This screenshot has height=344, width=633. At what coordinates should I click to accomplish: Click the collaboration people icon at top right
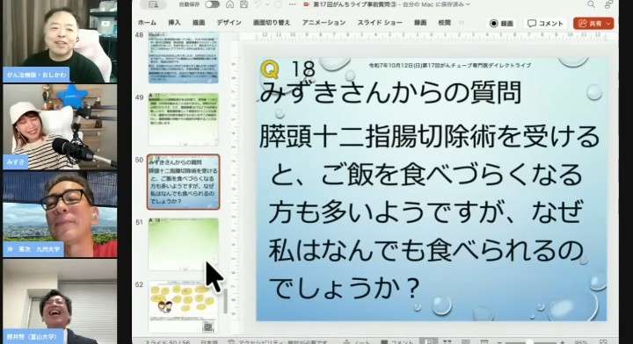(608, 4)
